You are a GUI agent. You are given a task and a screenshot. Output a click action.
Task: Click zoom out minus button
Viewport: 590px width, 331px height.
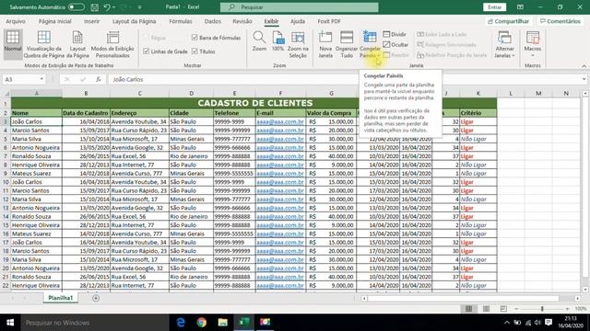click(516, 309)
